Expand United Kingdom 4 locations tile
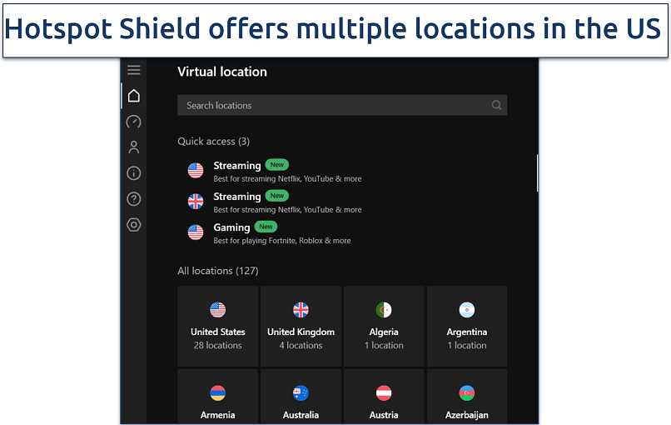 pos(301,327)
